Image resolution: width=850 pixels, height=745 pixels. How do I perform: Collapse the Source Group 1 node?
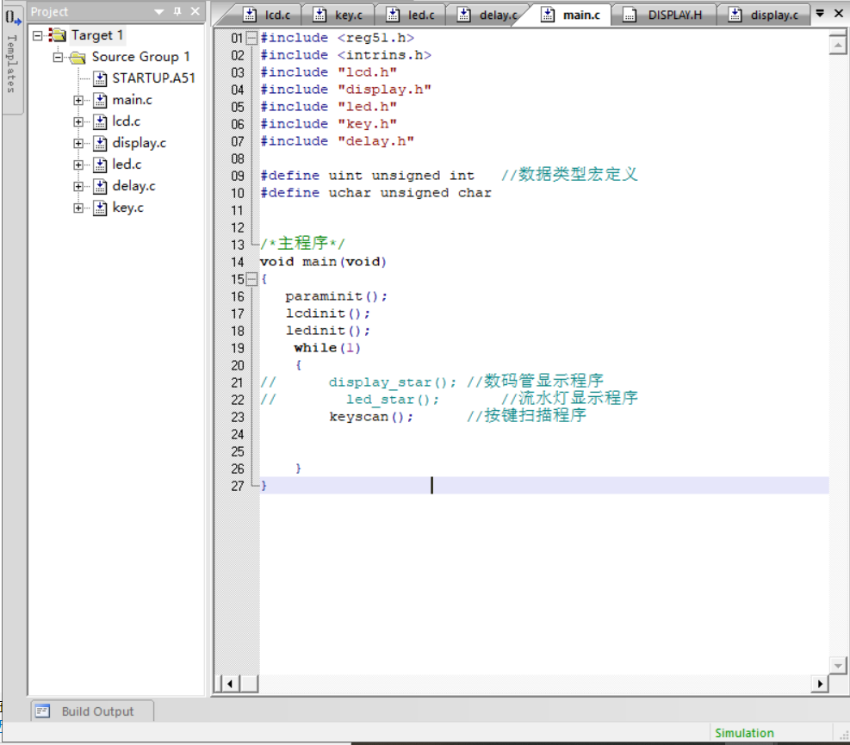[x=58, y=57]
